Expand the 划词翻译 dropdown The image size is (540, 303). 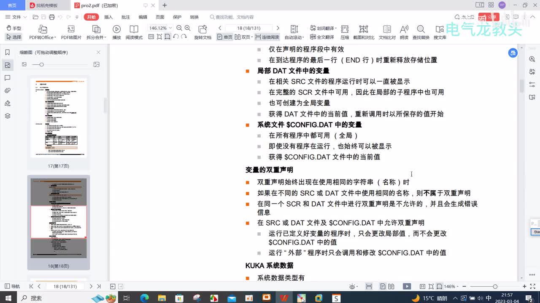pyautogui.click(x=336, y=28)
